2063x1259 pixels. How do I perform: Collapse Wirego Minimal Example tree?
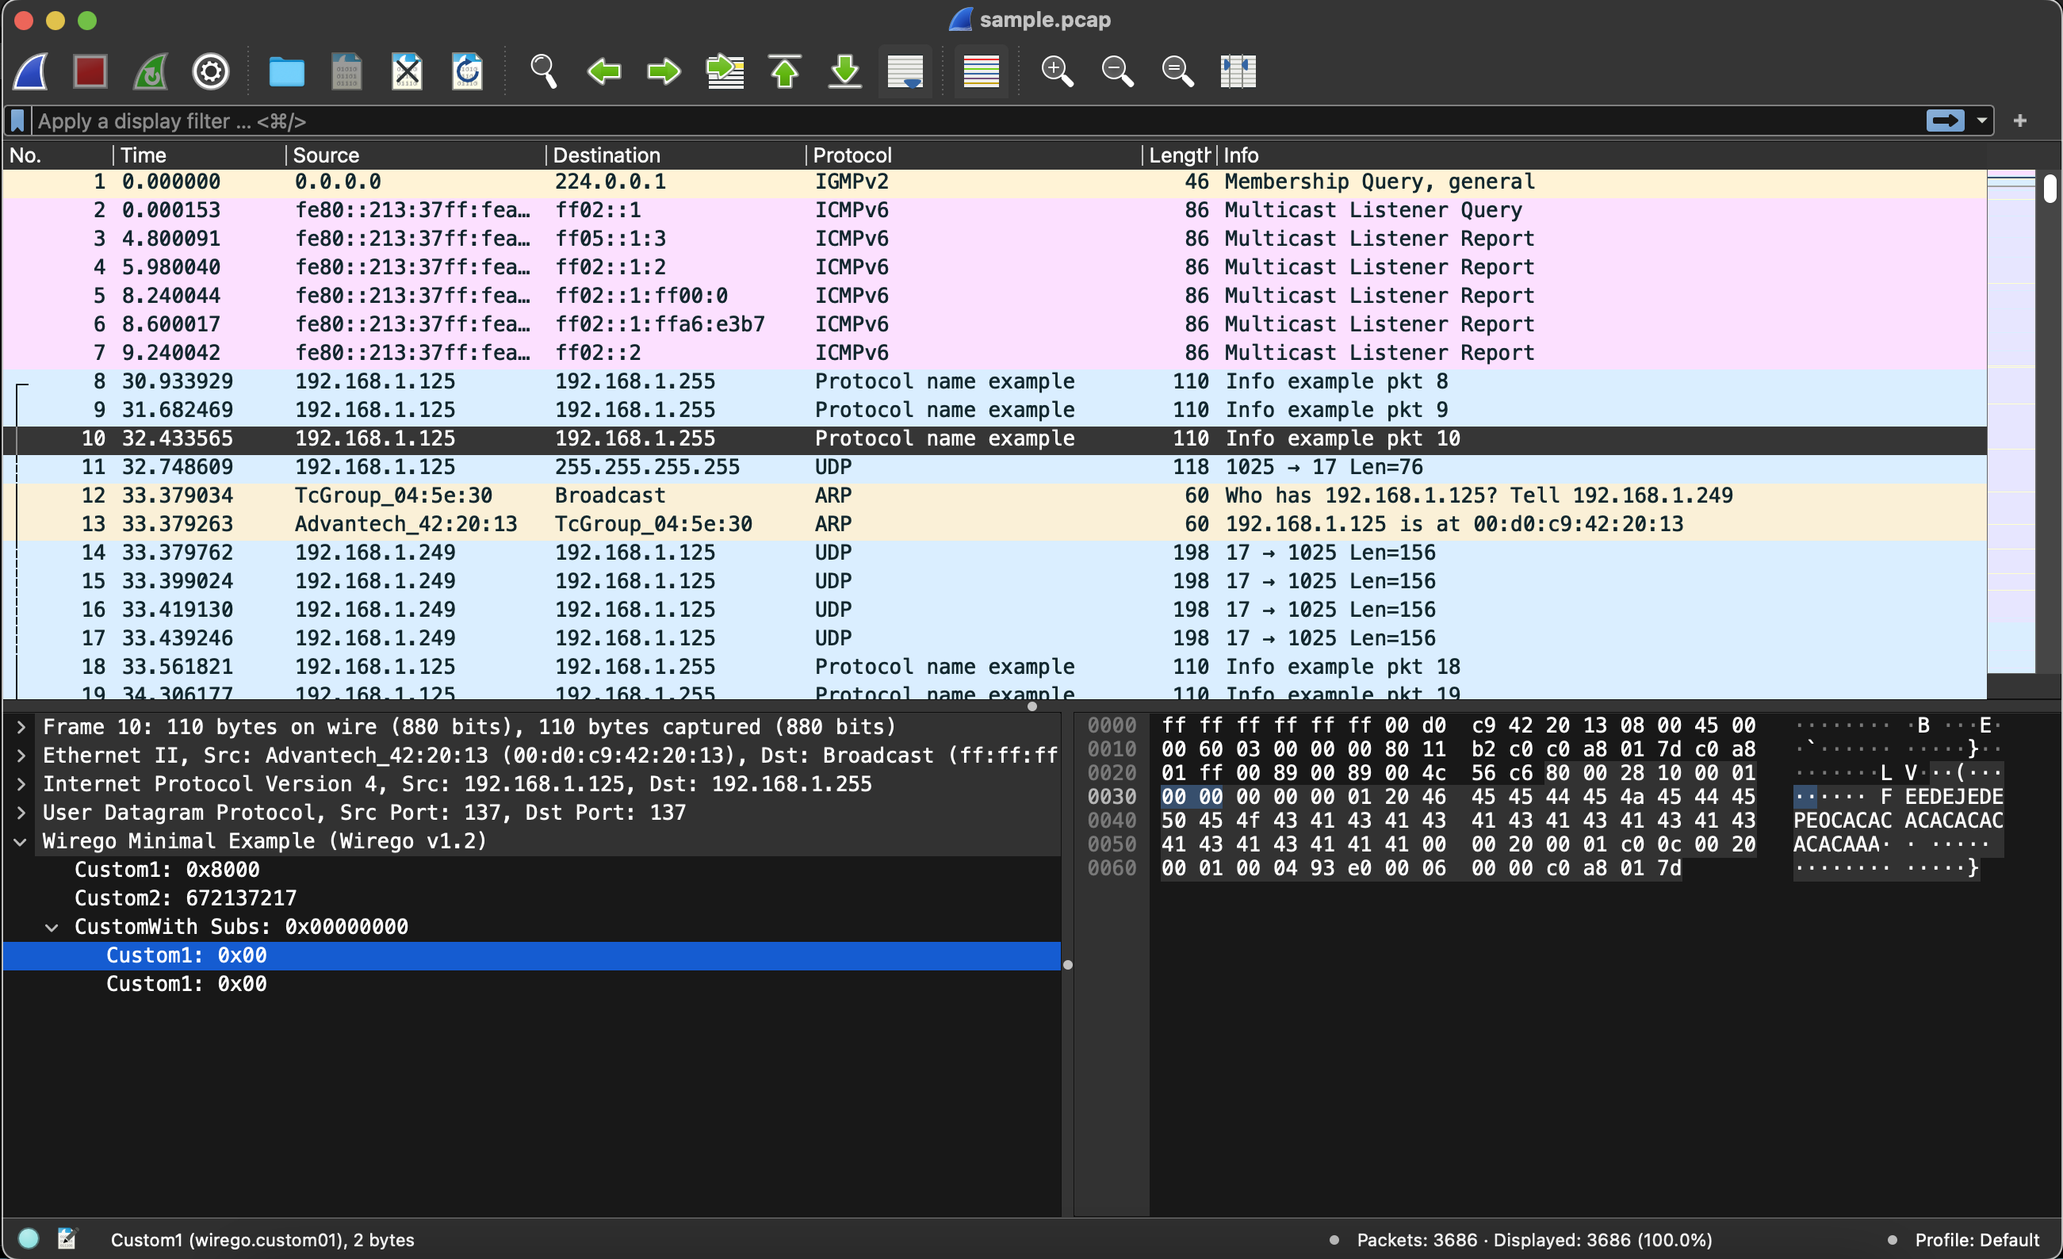pyautogui.click(x=21, y=841)
